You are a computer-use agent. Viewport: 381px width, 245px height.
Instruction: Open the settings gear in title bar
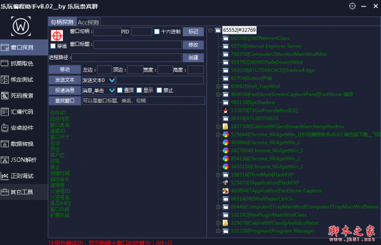click(352, 6)
